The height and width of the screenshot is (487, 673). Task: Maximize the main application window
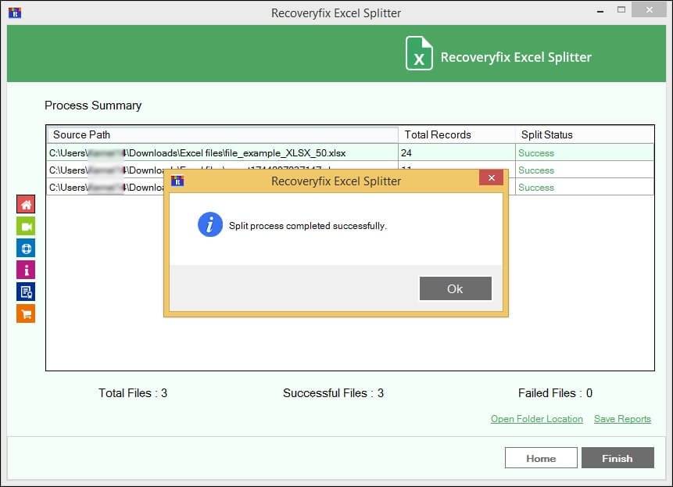click(621, 9)
